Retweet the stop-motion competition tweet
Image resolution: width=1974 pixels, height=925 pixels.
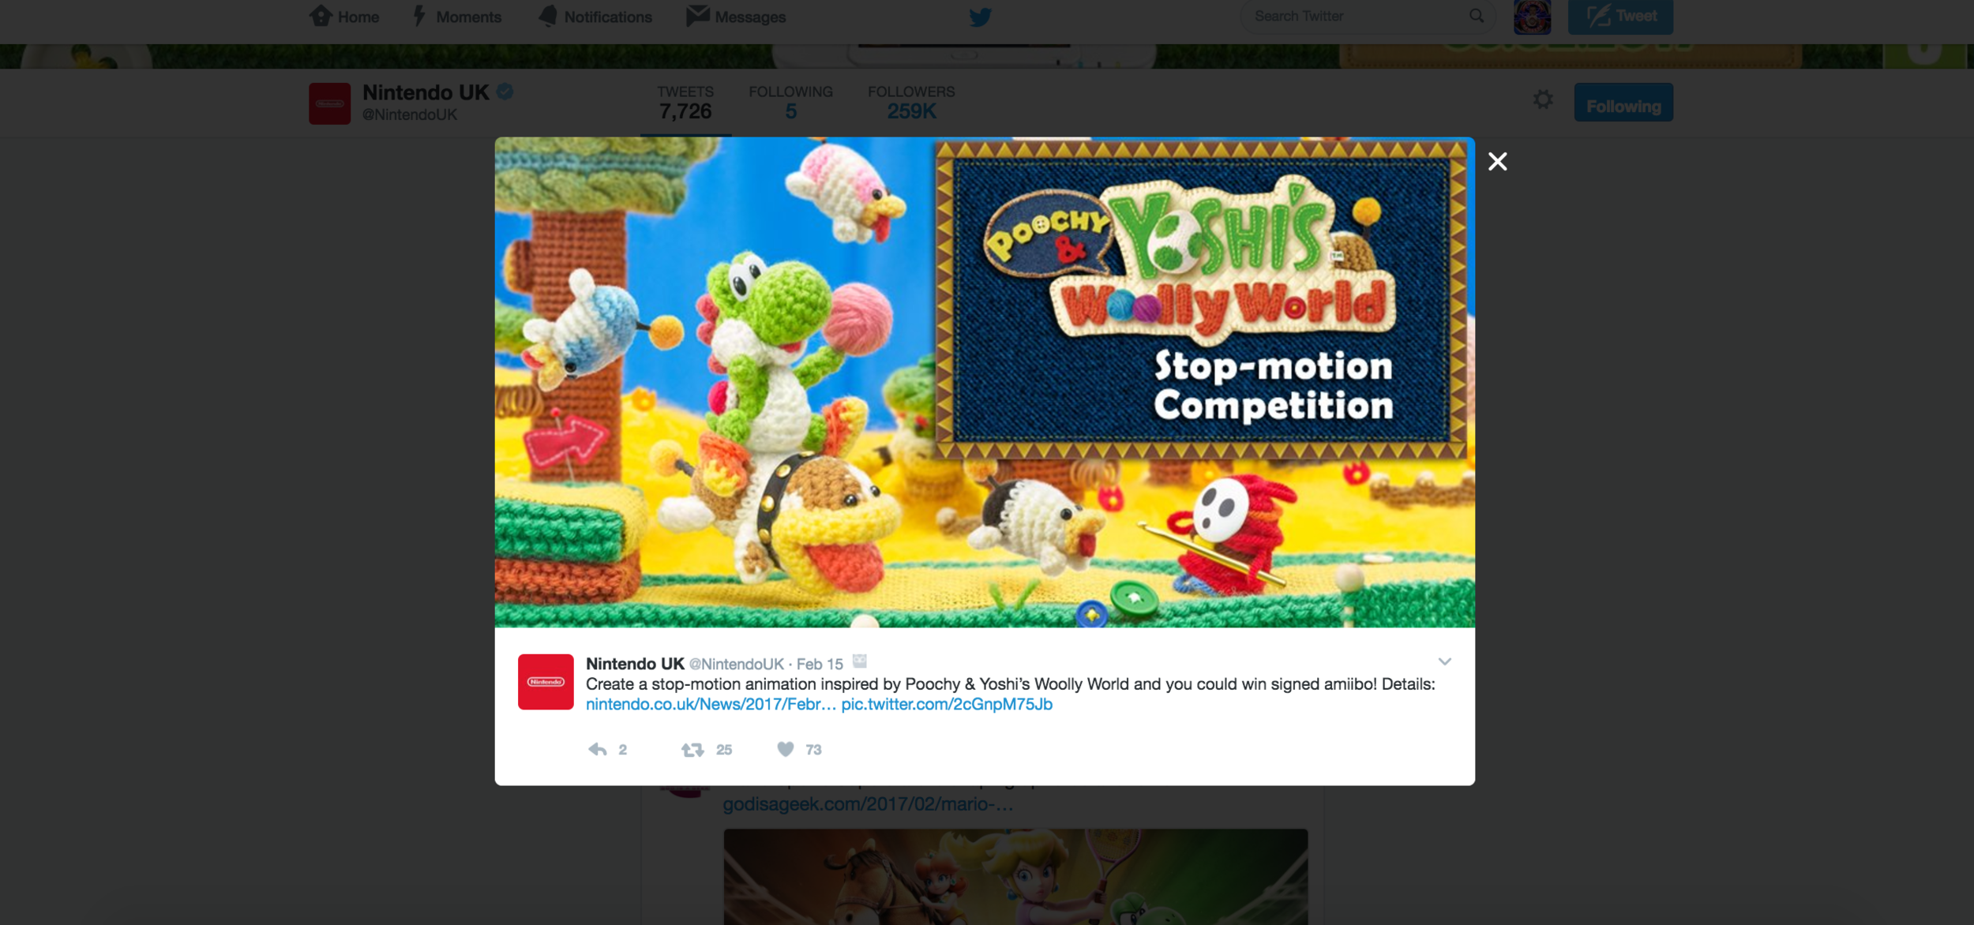click(x=692, y=749)
